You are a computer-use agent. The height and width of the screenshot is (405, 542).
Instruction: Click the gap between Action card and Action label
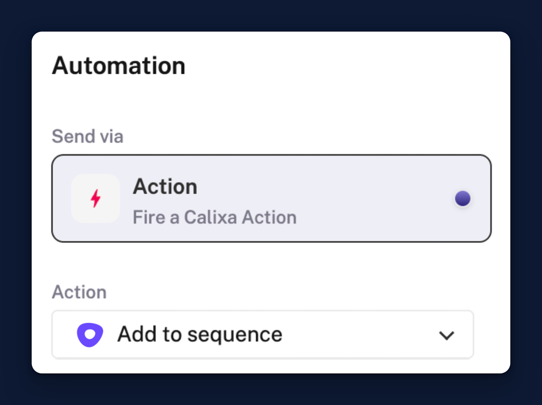tap(271, 262)
